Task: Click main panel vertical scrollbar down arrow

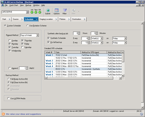Action: click(x=142, y=107)
